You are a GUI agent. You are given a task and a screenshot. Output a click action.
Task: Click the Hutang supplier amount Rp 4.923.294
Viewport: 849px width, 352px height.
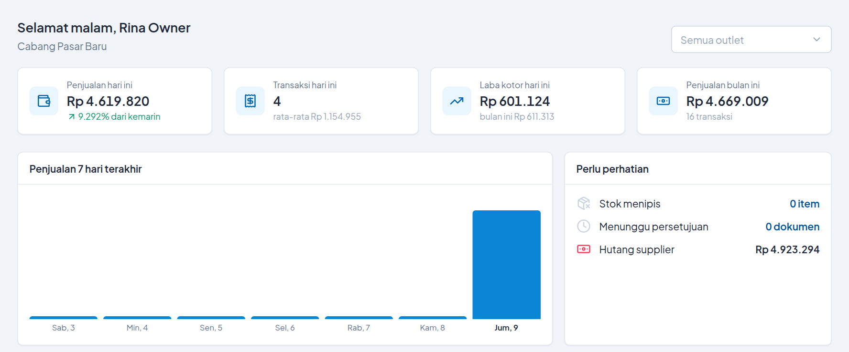click(787, 249)
